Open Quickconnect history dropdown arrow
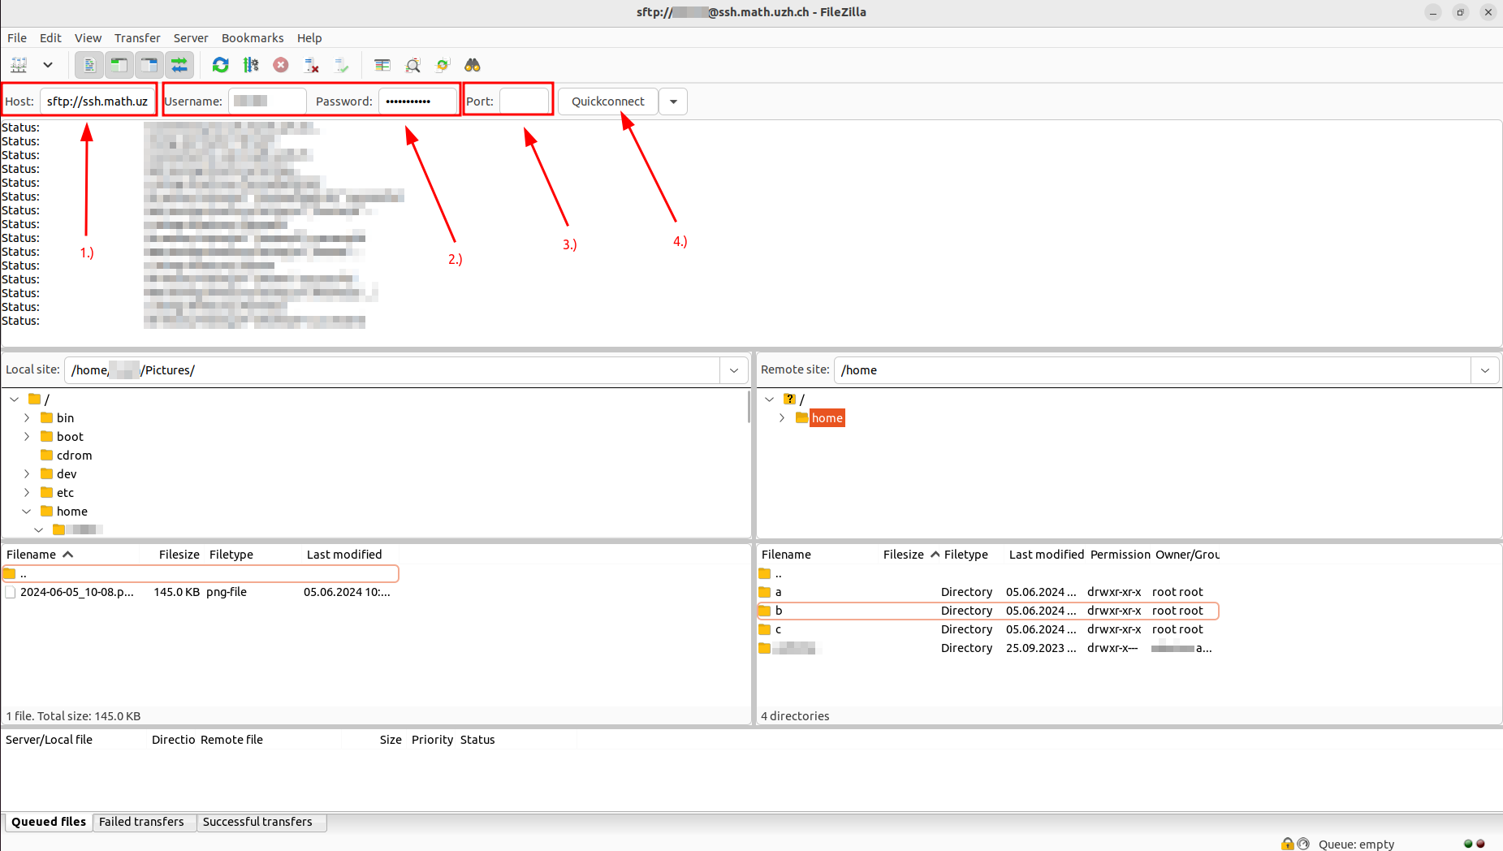This screenshot has height=851, width=1503. coord(673,102)
